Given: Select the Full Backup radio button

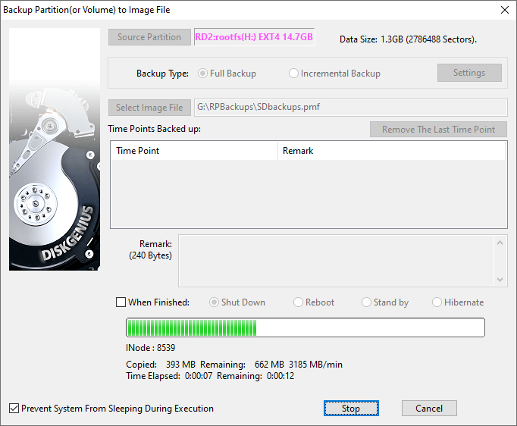Looking at the screenshot, I should (202, 74).
